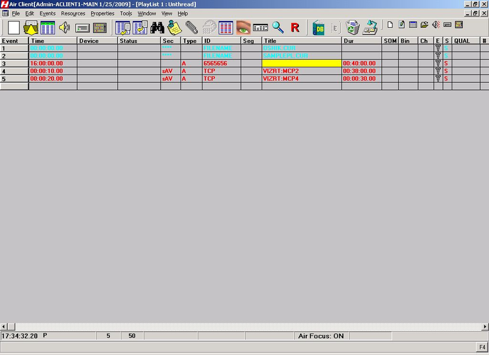Toggle the S column flag on event 5
This screenshot has height=355, width=489.
pyautogui.click(x=446, y=79)
